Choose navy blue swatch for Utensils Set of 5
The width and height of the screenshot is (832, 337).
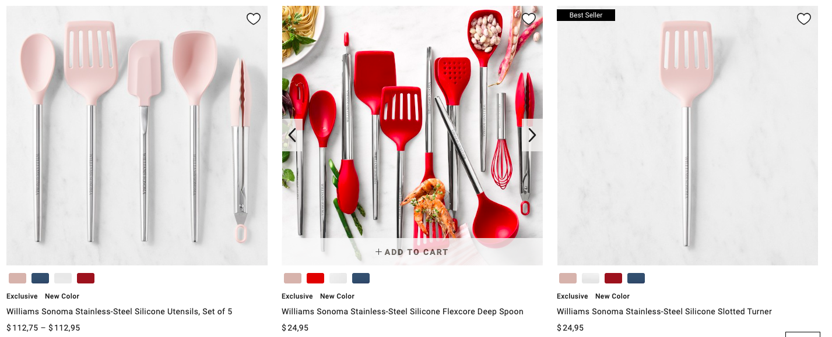40,278
